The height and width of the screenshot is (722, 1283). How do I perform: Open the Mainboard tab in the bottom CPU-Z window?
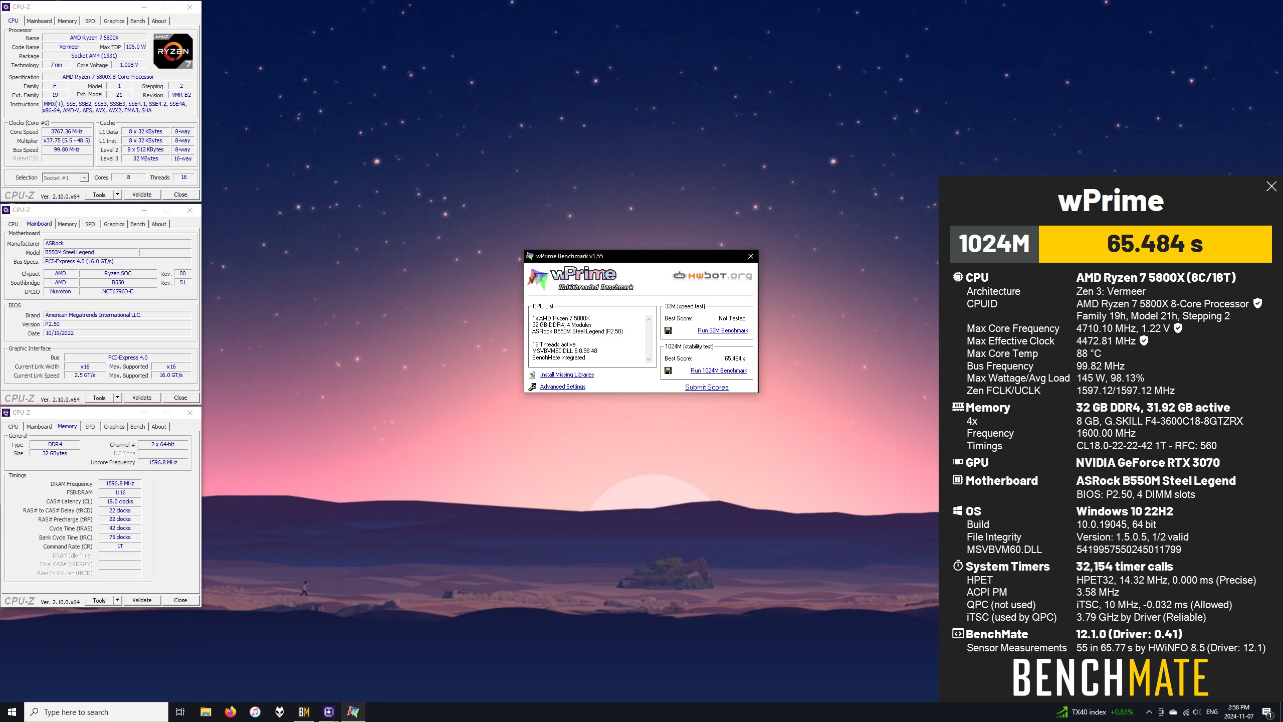[x=39, y=427]
